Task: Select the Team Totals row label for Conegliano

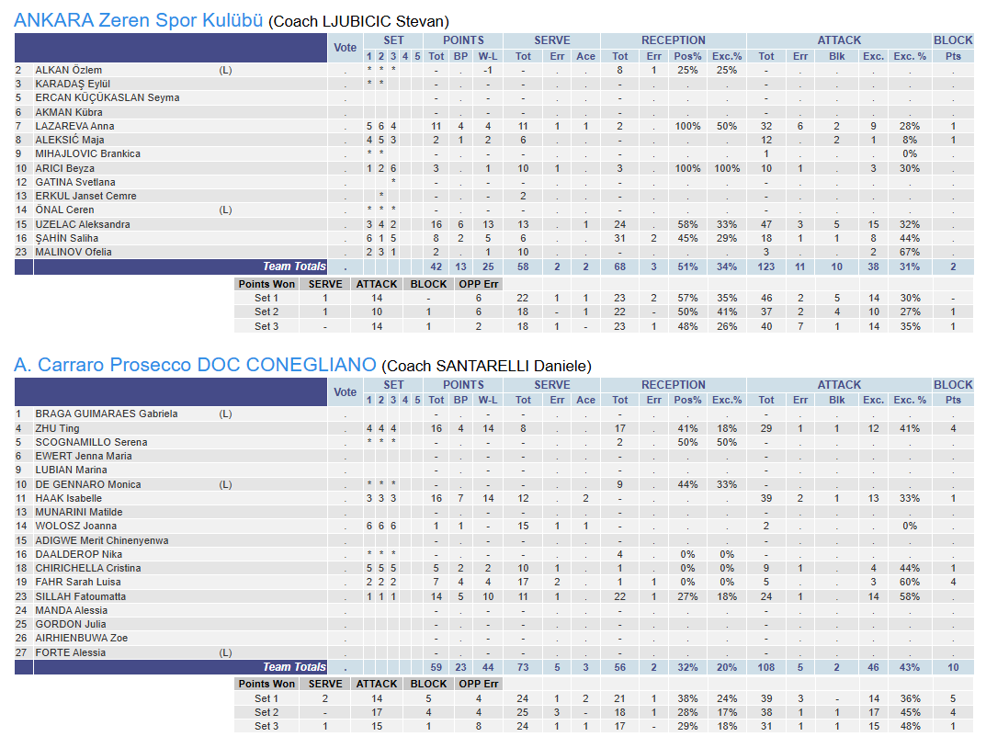Action: [294, 667]
